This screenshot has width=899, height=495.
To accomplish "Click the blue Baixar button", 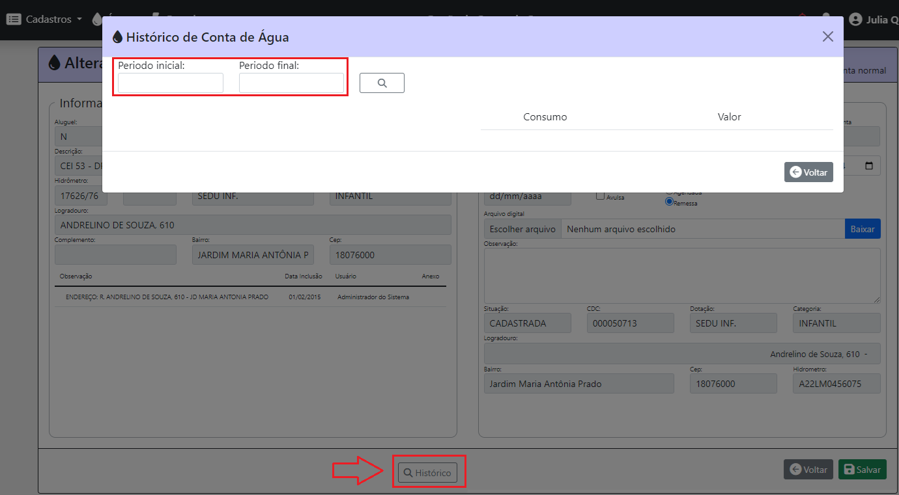I will click(863, 229).
